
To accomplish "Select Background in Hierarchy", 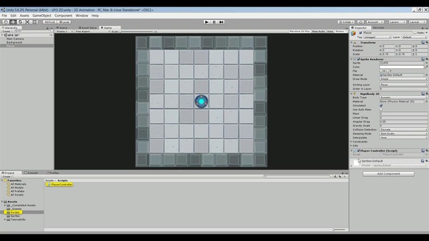I will click(14, 42).
